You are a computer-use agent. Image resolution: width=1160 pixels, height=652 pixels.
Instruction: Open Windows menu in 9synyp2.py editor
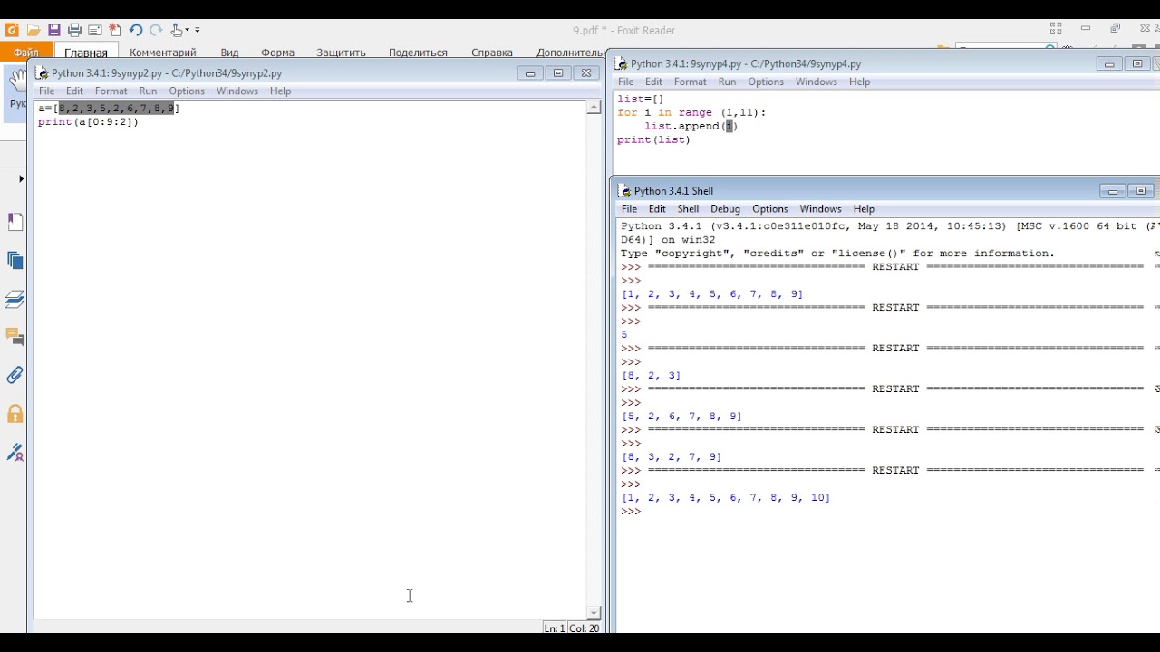click(x=237, y=91)
